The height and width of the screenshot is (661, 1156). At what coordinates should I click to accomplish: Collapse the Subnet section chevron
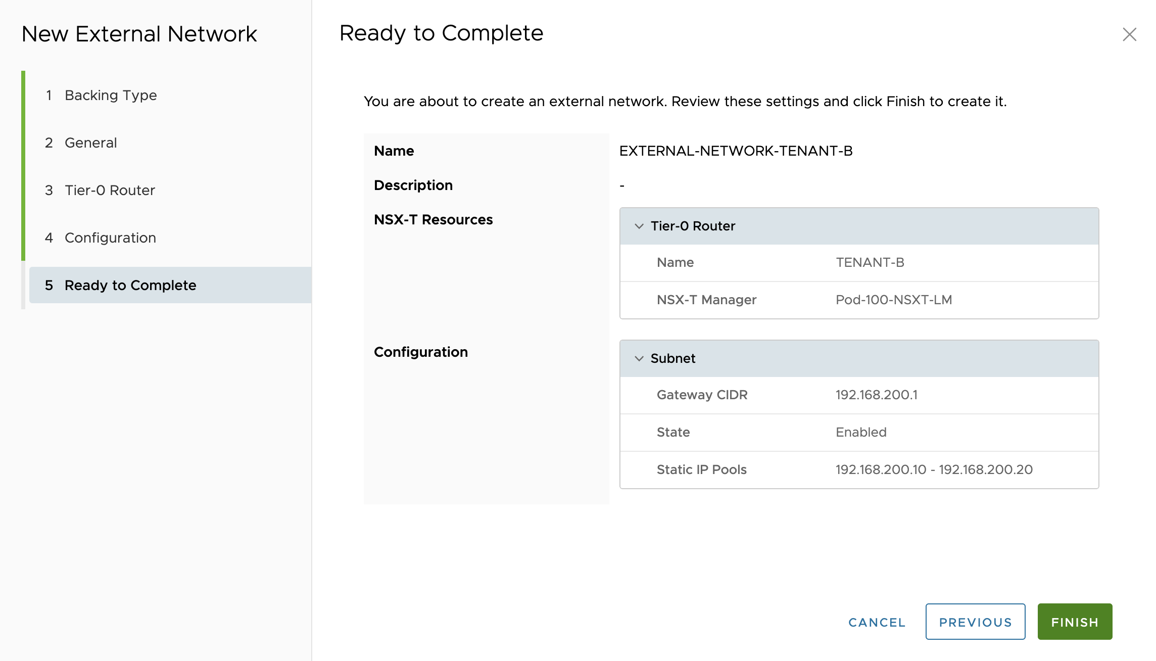(x=639, y=358)
